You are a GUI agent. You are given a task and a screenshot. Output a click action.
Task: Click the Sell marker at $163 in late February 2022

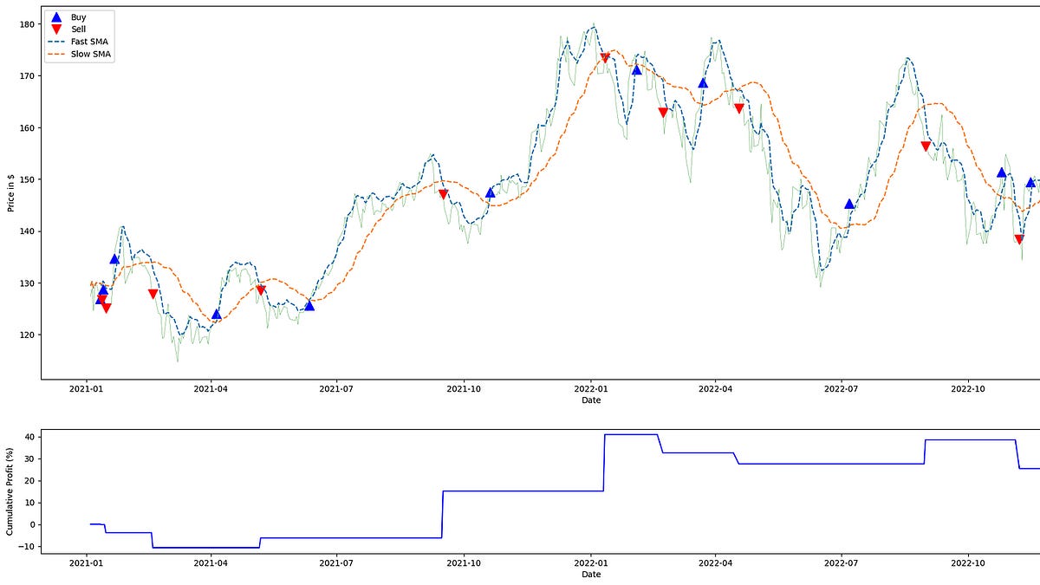tap(663, 113)
